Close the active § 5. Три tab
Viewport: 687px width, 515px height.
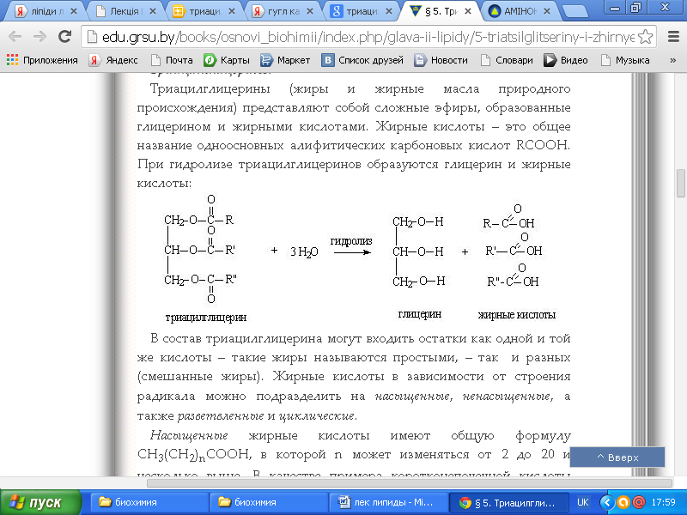468,11
